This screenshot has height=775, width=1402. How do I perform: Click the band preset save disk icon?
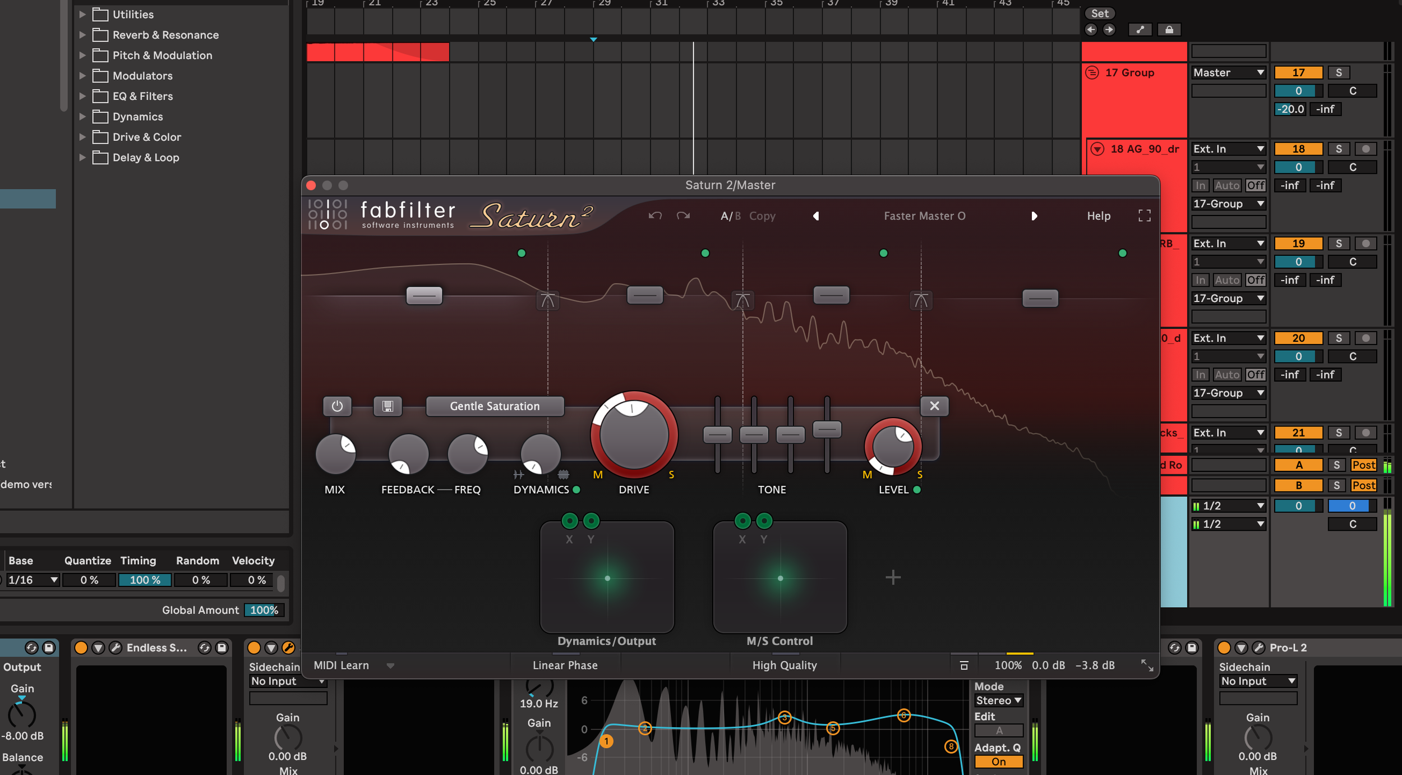coord(388,406)
